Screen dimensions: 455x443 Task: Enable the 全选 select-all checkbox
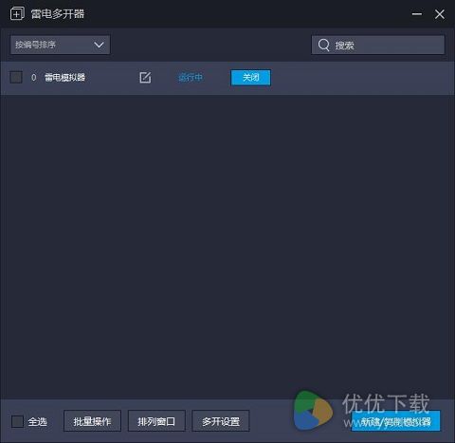17,421
